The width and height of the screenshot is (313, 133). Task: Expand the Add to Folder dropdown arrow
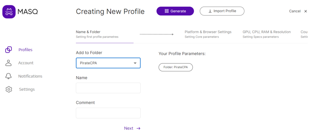click(135, 63)
